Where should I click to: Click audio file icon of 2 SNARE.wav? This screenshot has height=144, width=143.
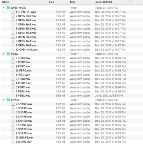pyautogui.click(x=13, y=104)
